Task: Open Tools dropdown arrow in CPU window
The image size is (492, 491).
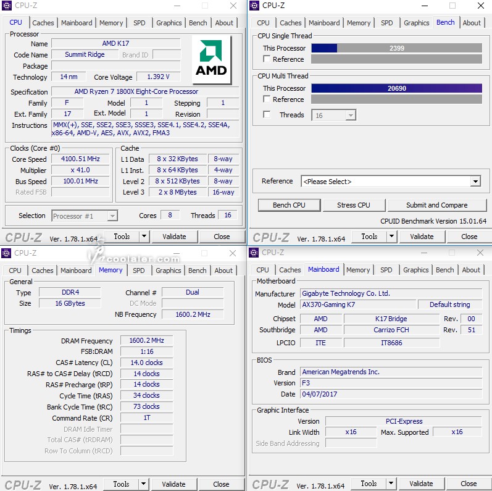Action: [x=144, y=237]
